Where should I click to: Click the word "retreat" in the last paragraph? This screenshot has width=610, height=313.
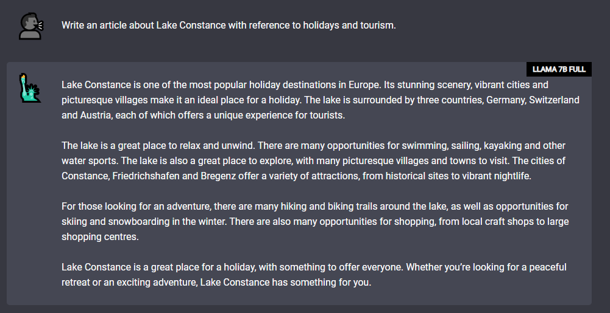click(76, 283)
